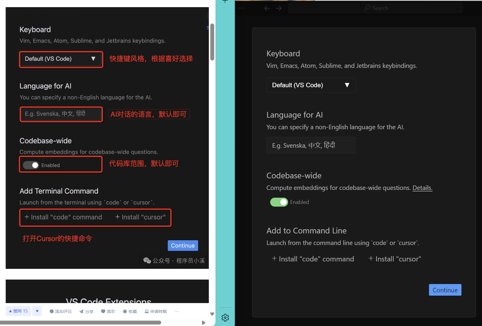Open the annotated Cursor setup image in the article
This screenshot has width=482, height=326.
107,138
